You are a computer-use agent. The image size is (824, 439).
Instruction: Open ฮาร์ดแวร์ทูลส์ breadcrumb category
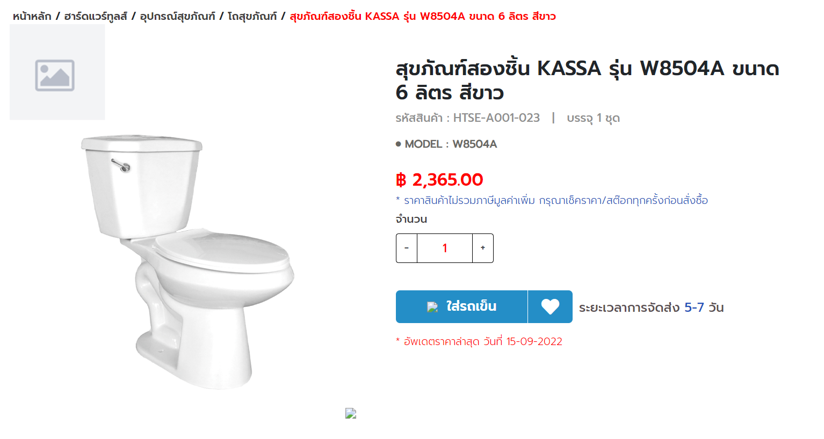pyautogui.click(x=96, y=16)
